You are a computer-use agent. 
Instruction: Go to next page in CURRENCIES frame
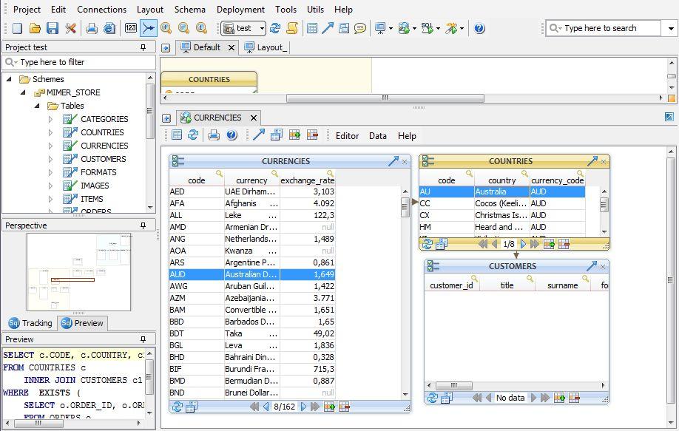coord(303,407)
